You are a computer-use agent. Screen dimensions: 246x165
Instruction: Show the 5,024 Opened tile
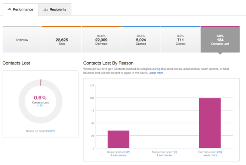click(x=141, y=40)
